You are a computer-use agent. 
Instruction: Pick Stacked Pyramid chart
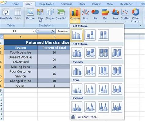(90, 107)
